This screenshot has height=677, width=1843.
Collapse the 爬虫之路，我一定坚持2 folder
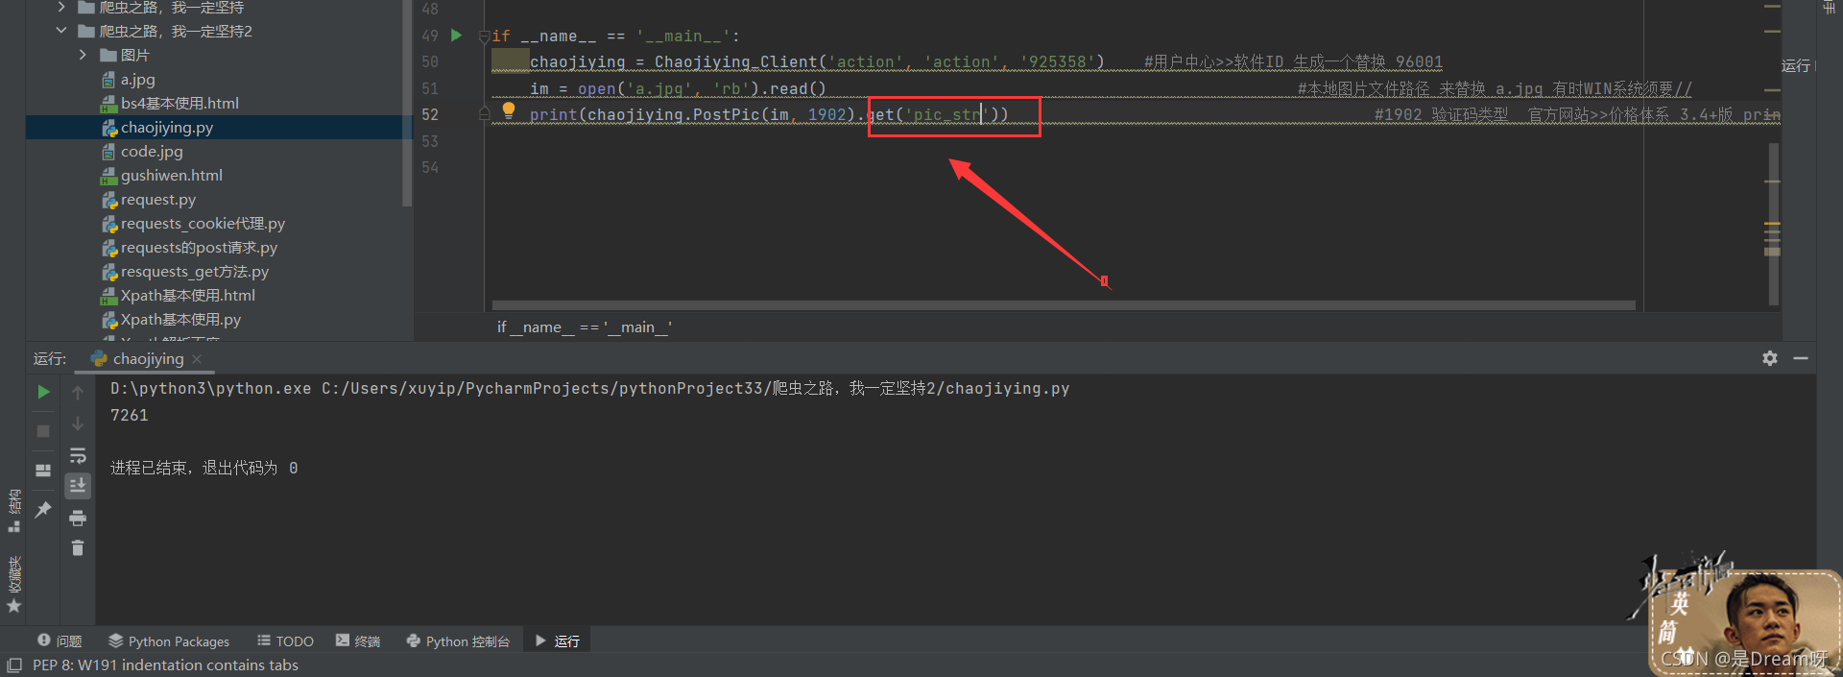[x=61, y=31]
